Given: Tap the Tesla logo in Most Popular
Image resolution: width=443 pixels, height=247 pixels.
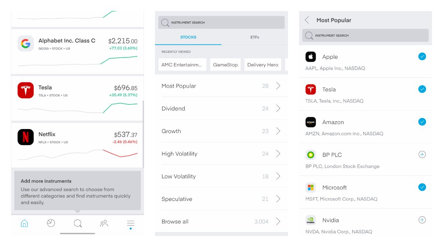Looking at the screenshot, I should [x=311, y=89].
